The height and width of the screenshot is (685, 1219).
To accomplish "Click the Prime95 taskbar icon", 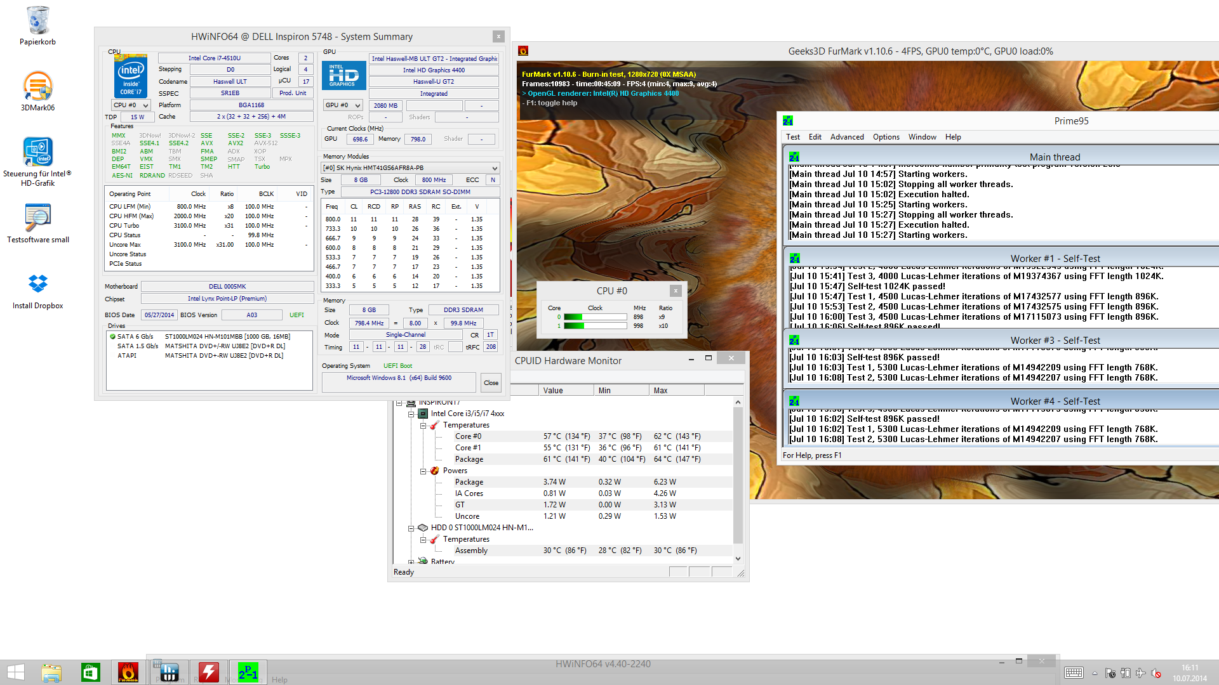I will pos(248,672).
